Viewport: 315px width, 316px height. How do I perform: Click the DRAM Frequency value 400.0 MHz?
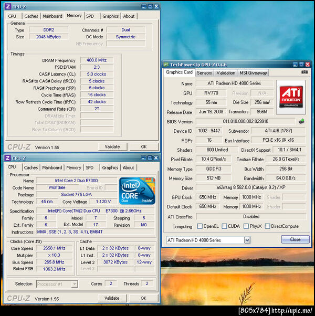pyautogui.click(x=97, y=60)
